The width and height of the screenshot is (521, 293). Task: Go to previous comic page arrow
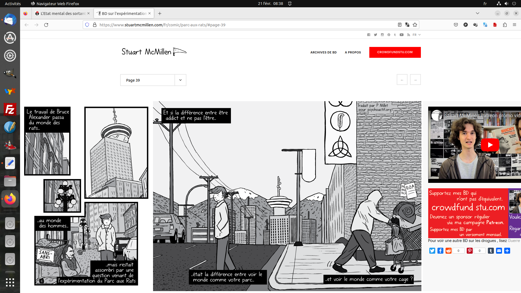402,80
